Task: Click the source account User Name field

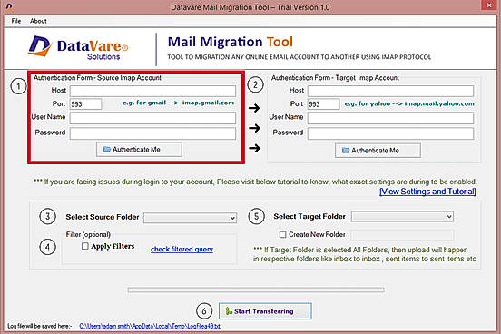Action: pos(152,118)
